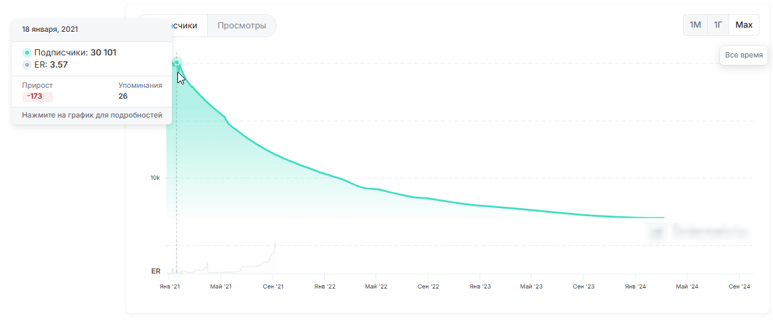
Task: Click the 10k y-axis label
Action: click(155, 178)
